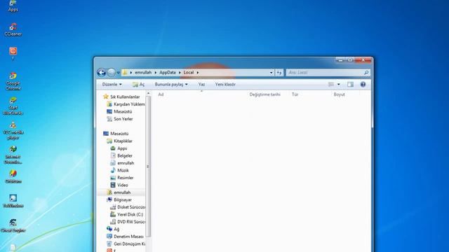Viewport: 449px width, 252px height.
Task: Open the Bununla paylaş menu
Action: click(171, 84)
